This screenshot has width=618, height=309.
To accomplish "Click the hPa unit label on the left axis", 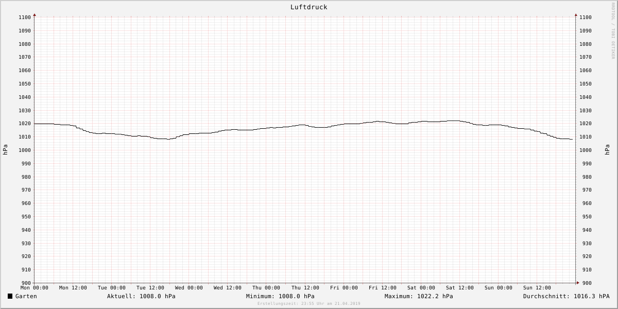I will pyautogui.click(x=5, y=150).
